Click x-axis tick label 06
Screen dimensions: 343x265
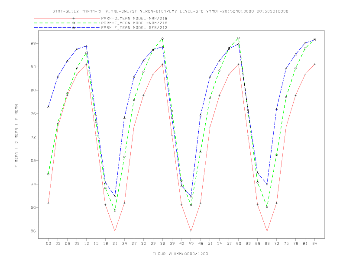coord(68,243)
